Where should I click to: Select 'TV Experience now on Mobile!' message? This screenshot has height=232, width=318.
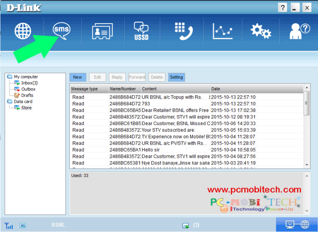pyautogui.click(x=187, y=137)
